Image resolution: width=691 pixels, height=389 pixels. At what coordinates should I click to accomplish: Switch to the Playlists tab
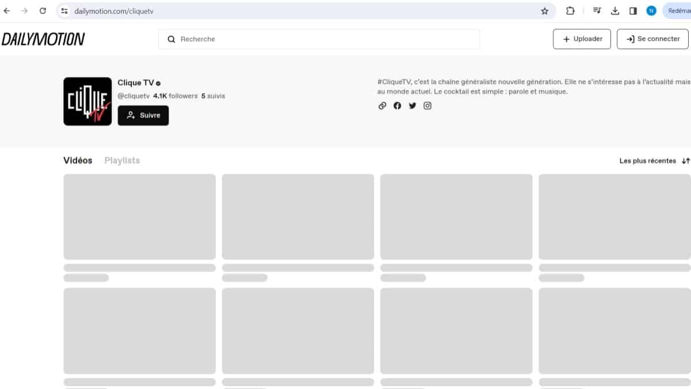pyautogui.click(x=122, y=160)
